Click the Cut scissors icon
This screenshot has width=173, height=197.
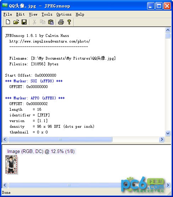click(34, 22)
